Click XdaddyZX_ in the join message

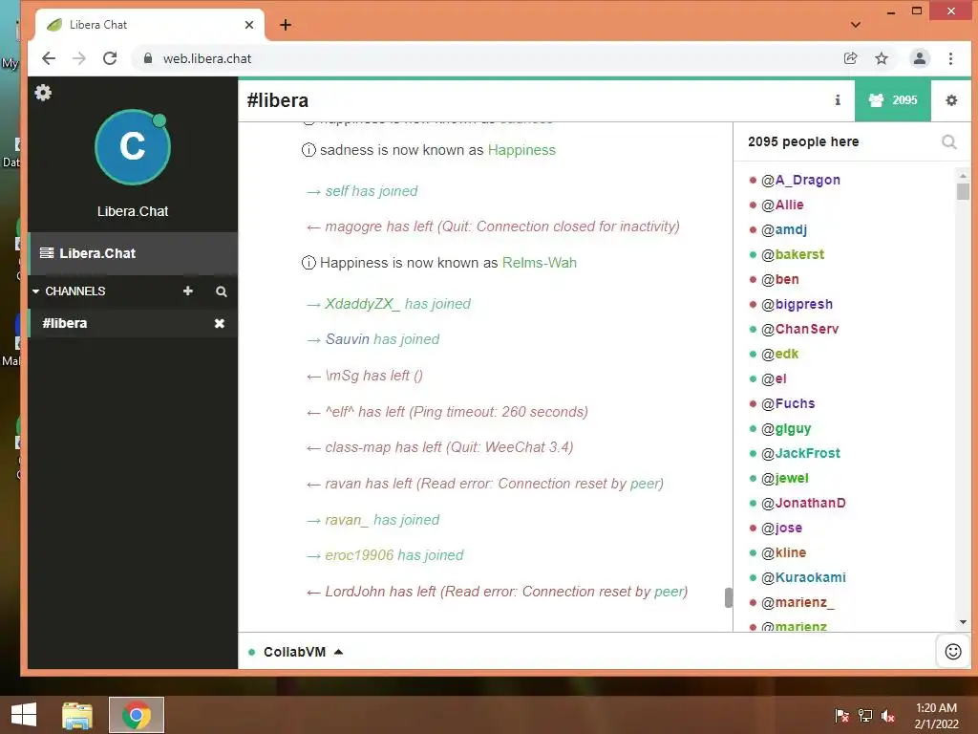tap(362, 304)
